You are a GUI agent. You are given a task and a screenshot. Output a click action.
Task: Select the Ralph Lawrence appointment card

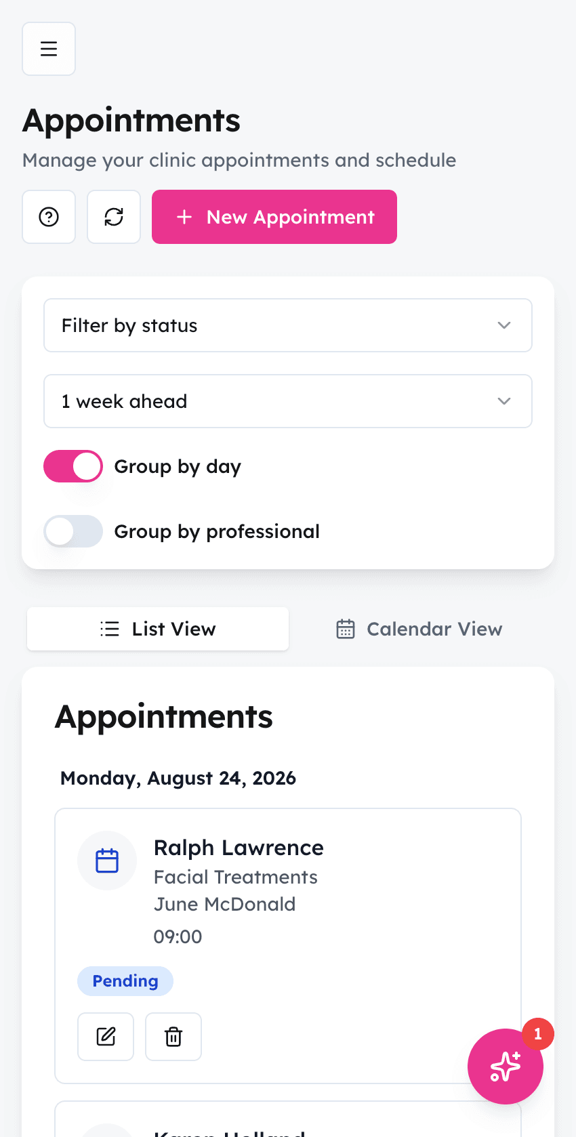[288, 946]
